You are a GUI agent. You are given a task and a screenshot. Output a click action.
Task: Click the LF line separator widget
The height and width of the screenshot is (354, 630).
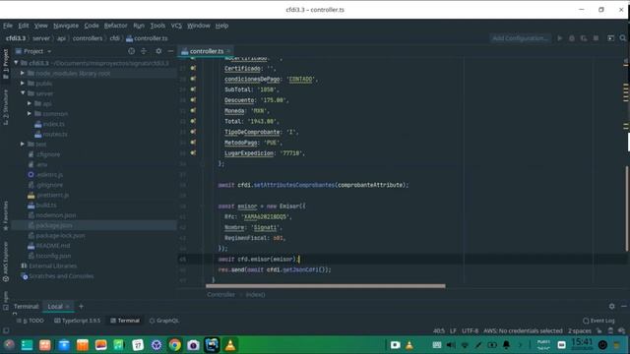pos(453,330)
